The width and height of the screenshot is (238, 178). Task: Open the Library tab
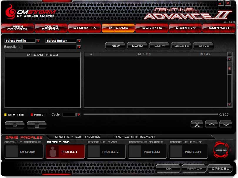185,28
